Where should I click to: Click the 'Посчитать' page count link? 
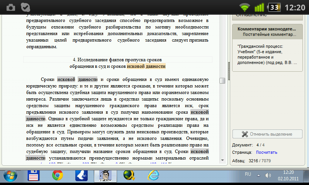[x=266, y=152]
